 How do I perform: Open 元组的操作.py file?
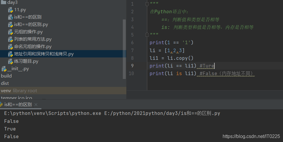click(28, 32)
